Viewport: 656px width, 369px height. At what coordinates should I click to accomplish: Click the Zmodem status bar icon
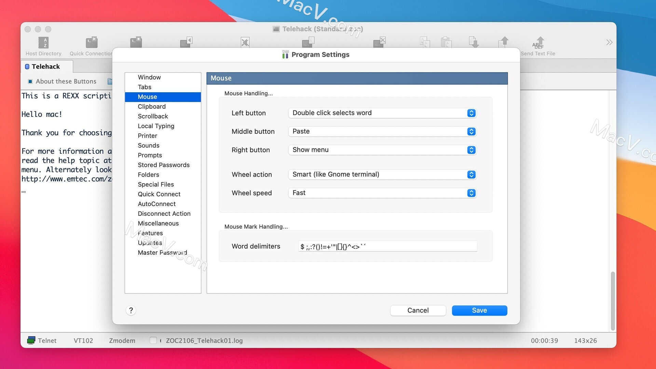coord(122,340)
